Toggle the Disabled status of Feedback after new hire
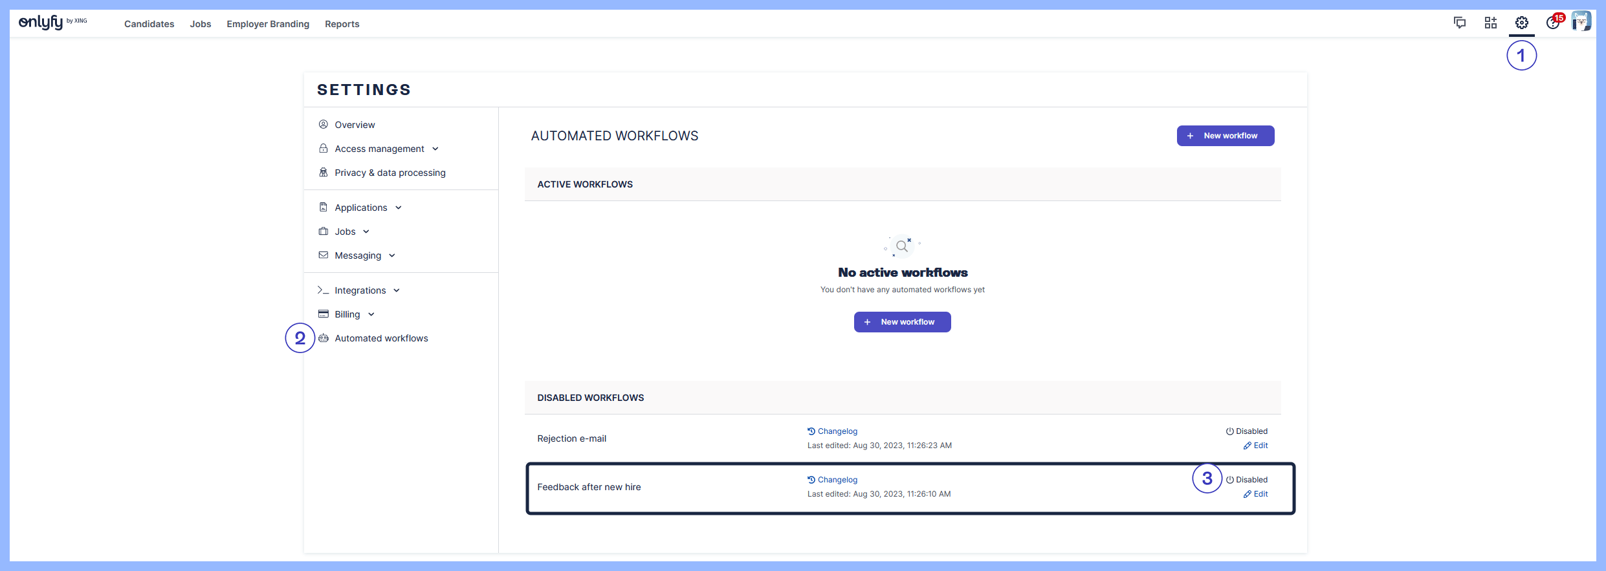Screen dimensions: 1606x571 [1247, 480]
